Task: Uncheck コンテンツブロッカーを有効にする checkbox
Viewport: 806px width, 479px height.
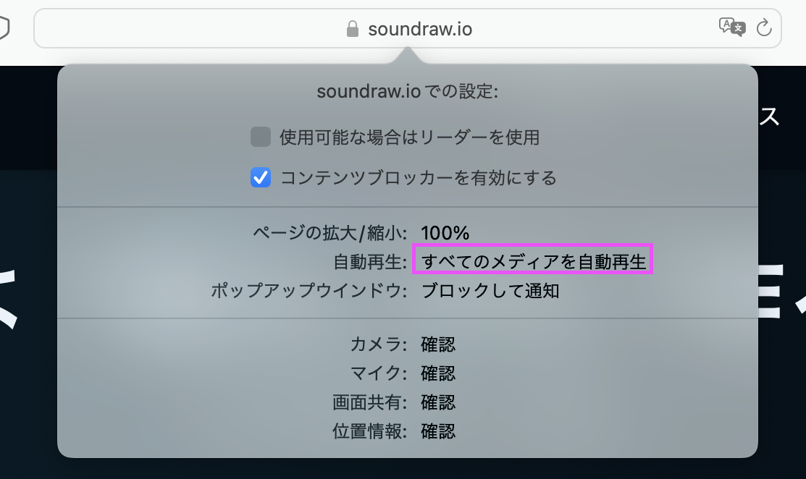Action: point(261,178)
